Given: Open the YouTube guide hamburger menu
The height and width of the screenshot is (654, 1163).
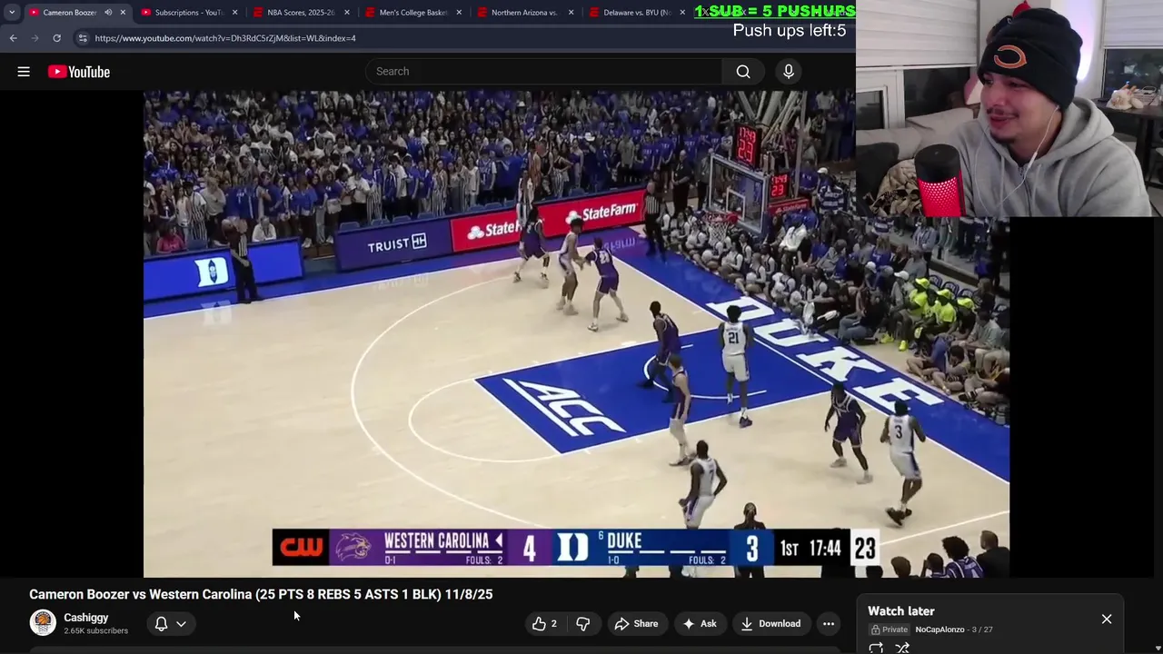Looking at the screenshot, I should (x=24, y=72).
